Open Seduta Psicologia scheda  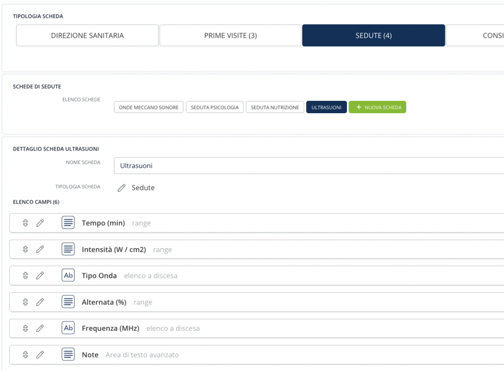(215, 107)
